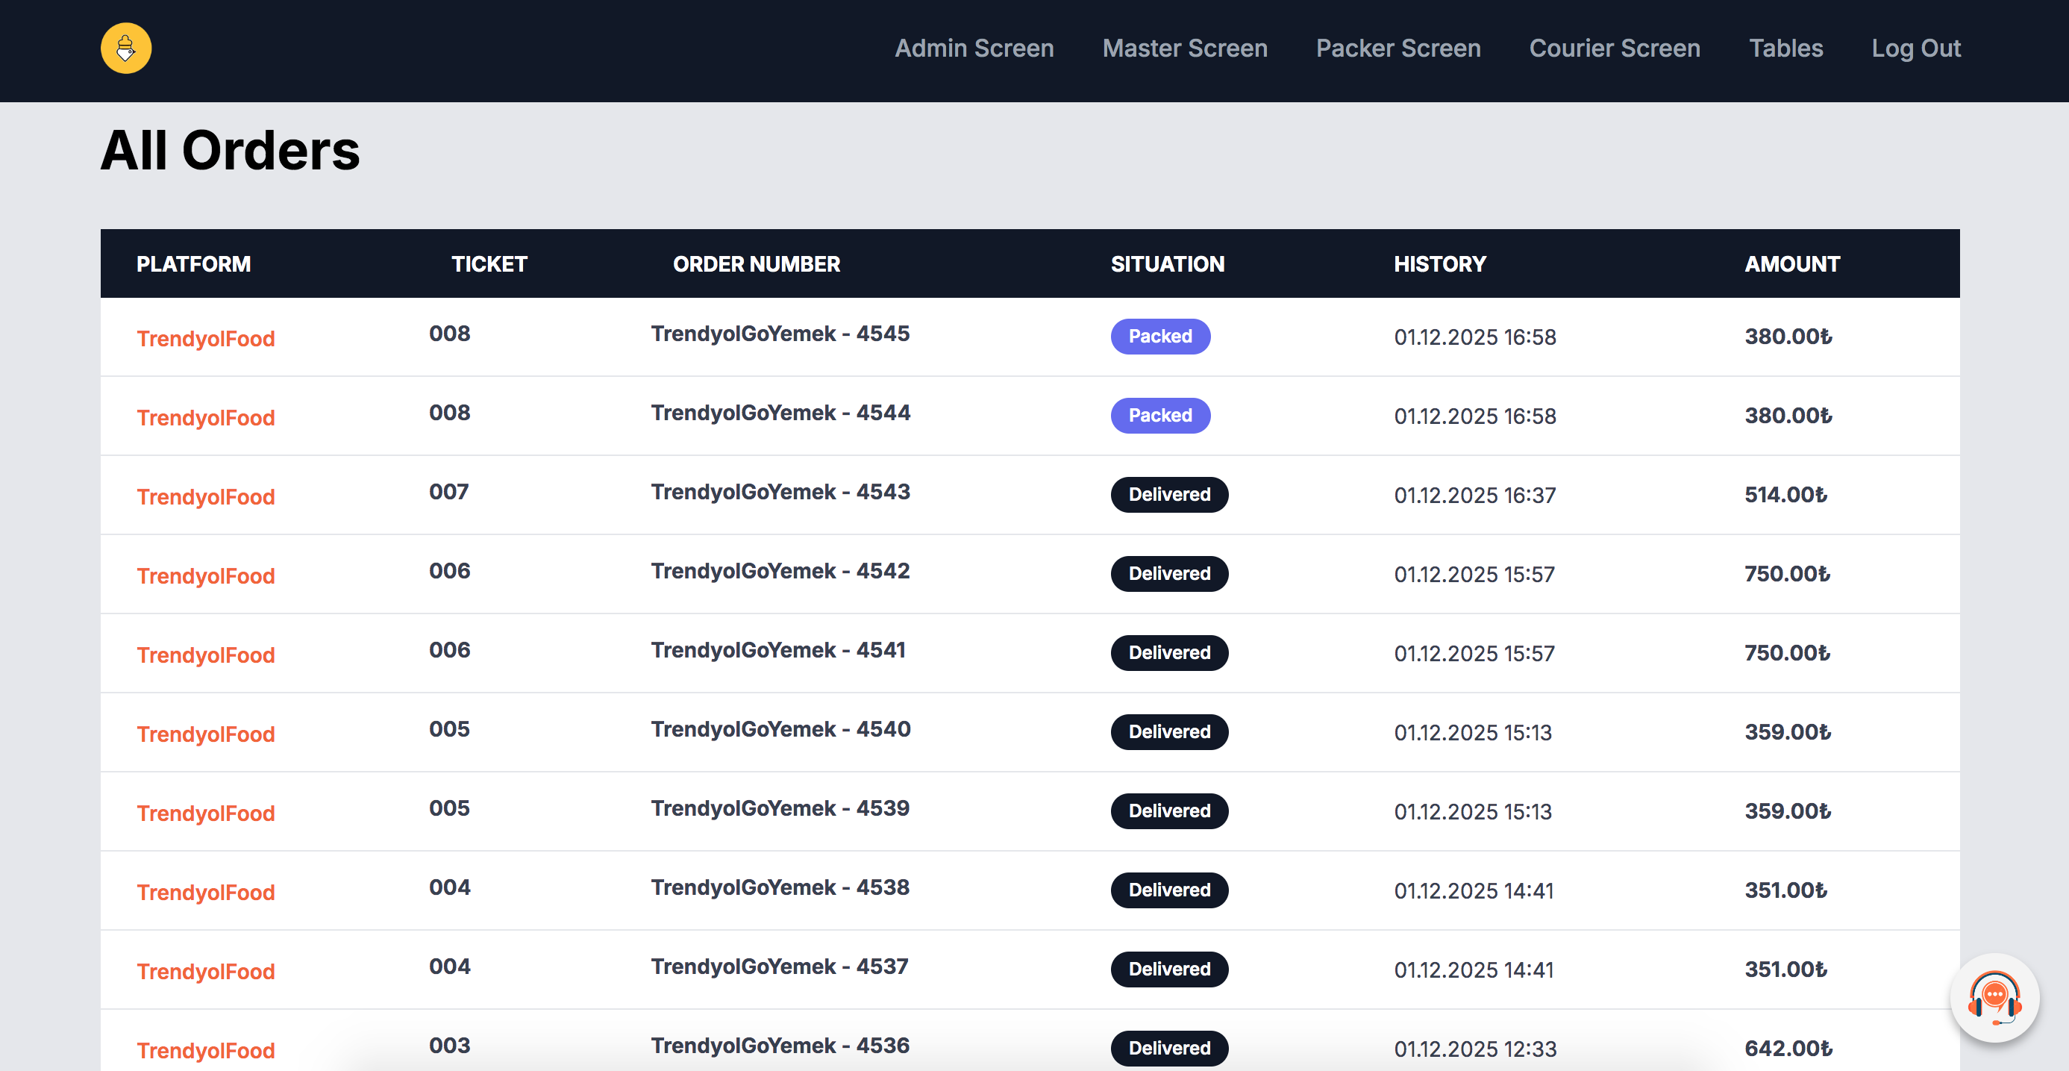Select order TrendyolGoYemek - 4542

coord(780,571)
